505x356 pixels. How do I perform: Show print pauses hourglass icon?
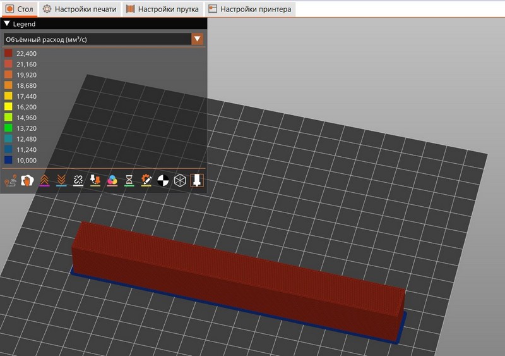coord(129,181)
